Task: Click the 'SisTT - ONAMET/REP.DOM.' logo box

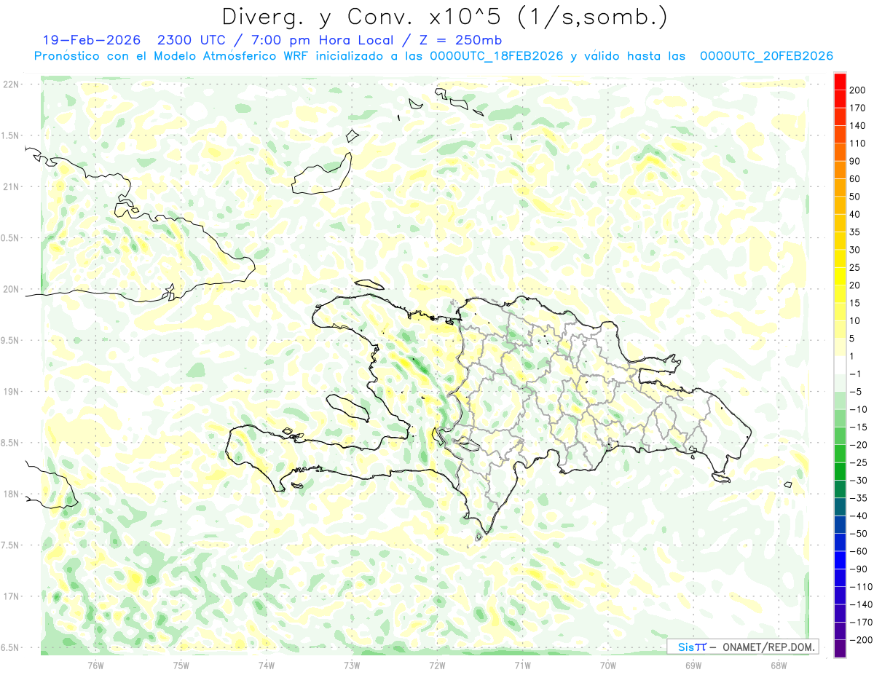Action: [743, 647]
